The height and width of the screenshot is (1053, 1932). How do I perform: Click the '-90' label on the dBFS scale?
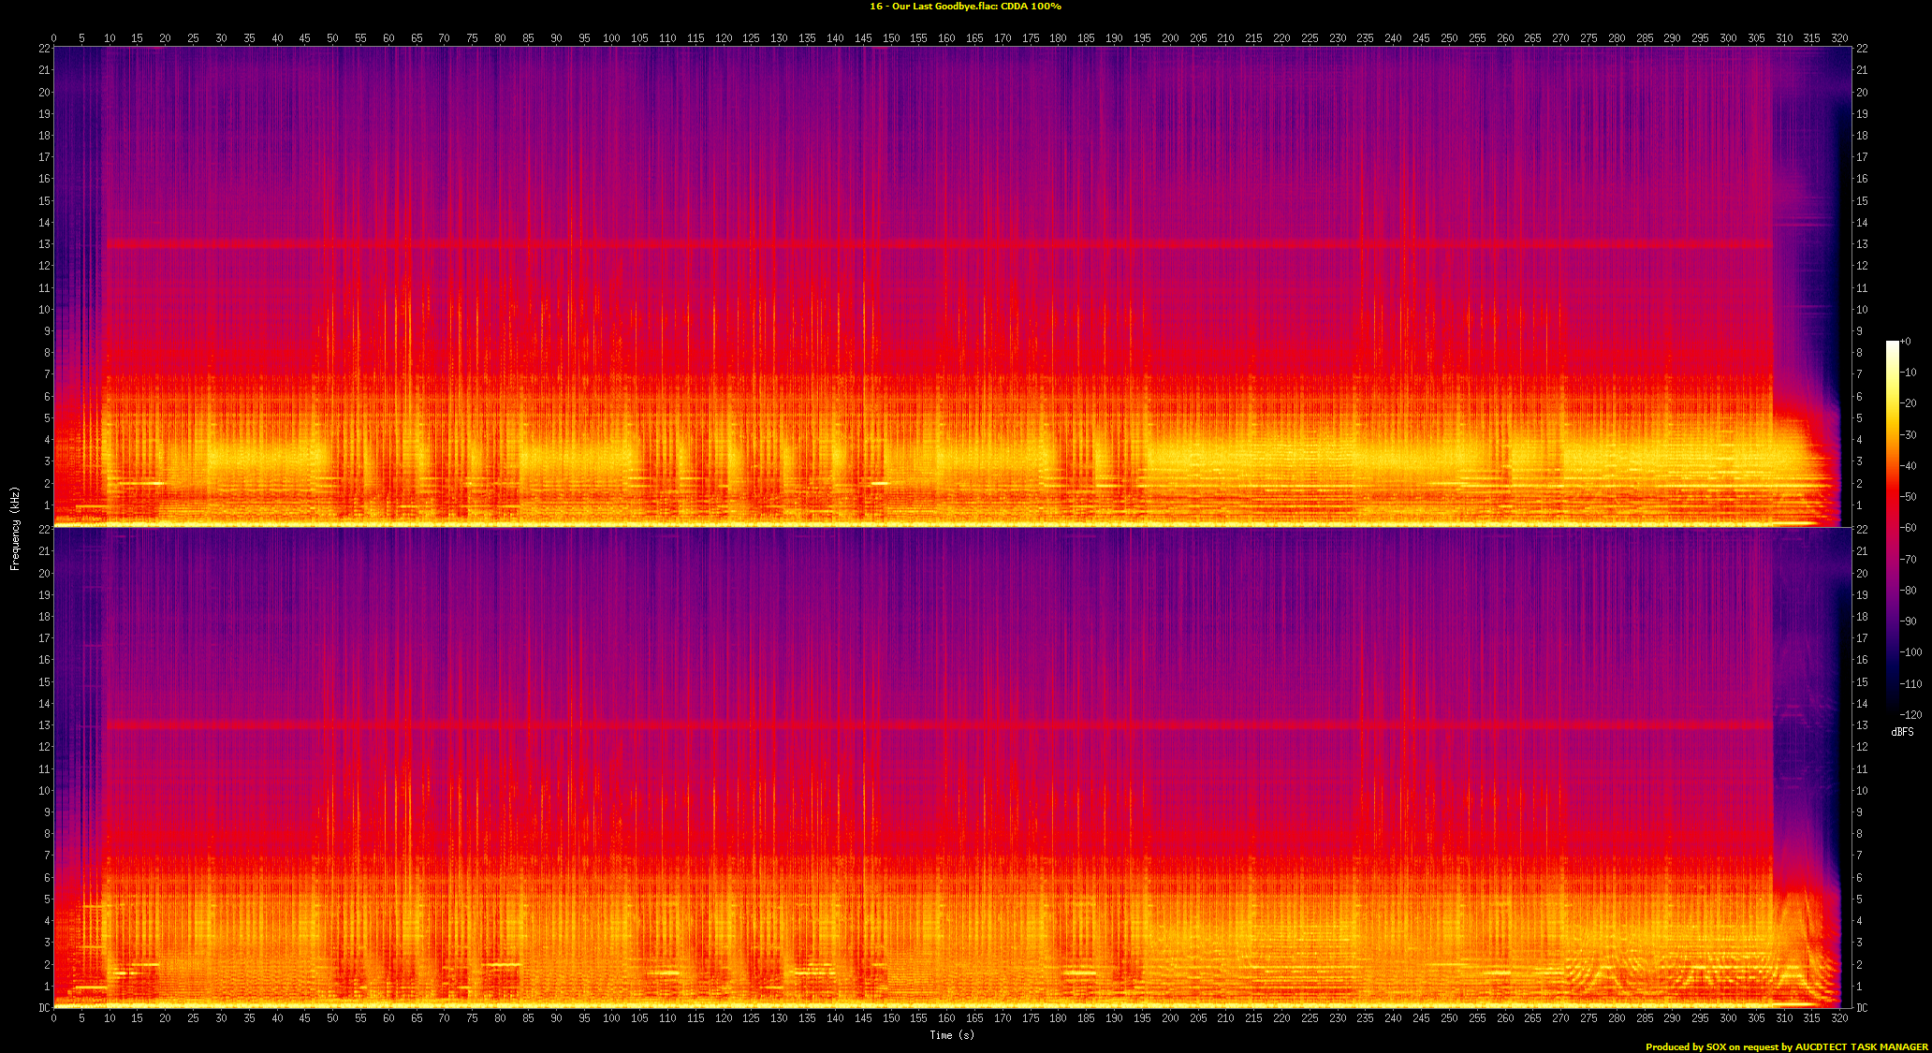pyautogui.click(x=1909, y=622)
